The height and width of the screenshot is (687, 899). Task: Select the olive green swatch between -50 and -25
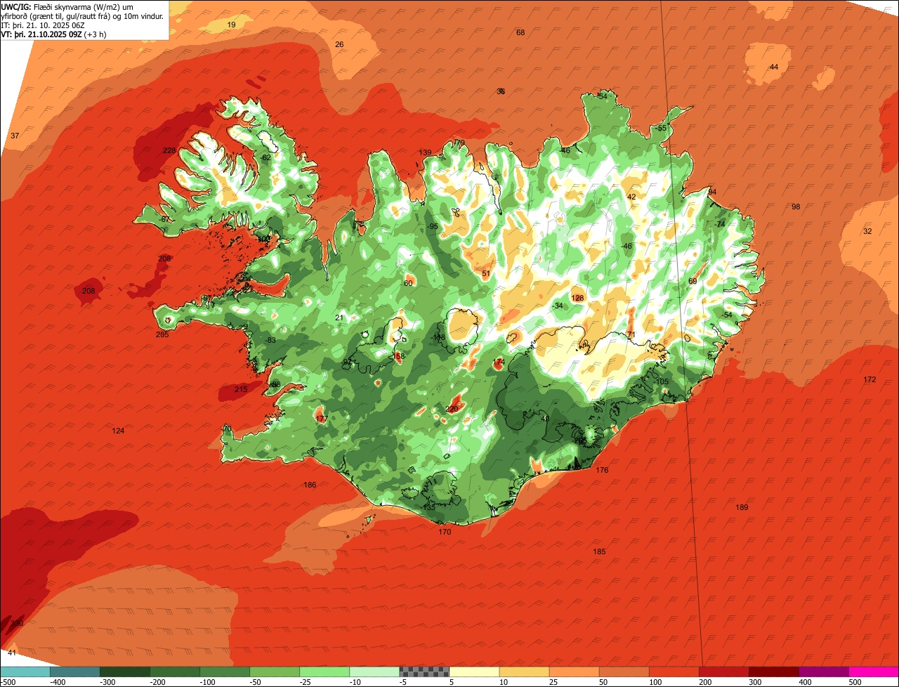pyautogui.click(x=275, y=672)
